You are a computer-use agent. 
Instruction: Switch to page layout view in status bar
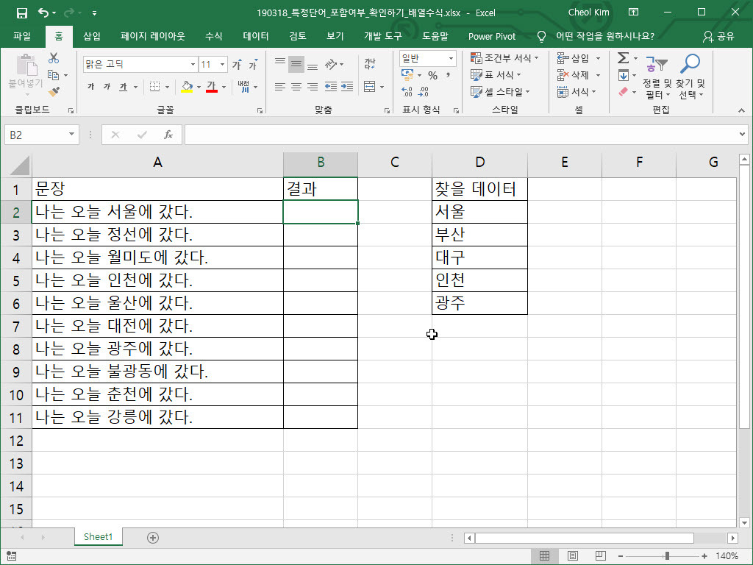(572, 555)
